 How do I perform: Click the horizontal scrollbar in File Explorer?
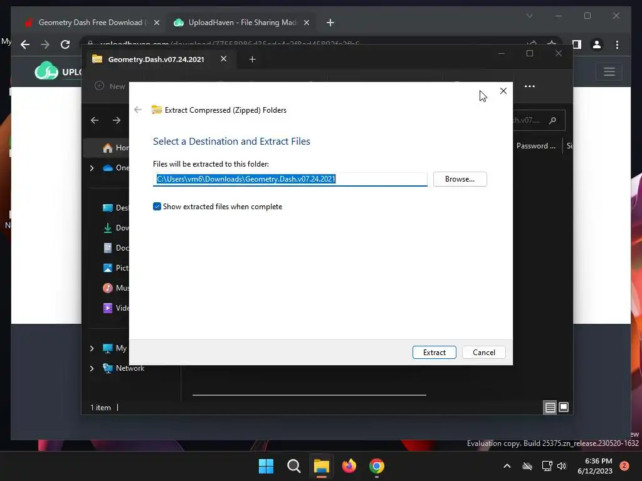pos(309,395)
